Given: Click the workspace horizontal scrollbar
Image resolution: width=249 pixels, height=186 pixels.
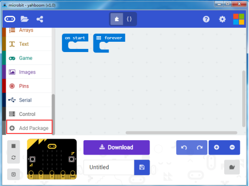Looking at the screenshot, I should (x=181, y=132).
